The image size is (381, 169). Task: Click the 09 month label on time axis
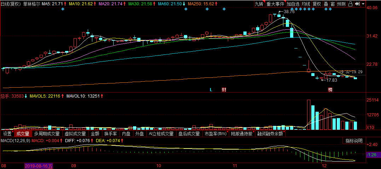(x=73, y=166)
